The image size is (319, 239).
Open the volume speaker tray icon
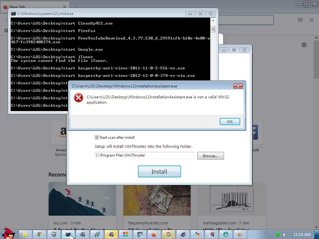coord(285,235)
